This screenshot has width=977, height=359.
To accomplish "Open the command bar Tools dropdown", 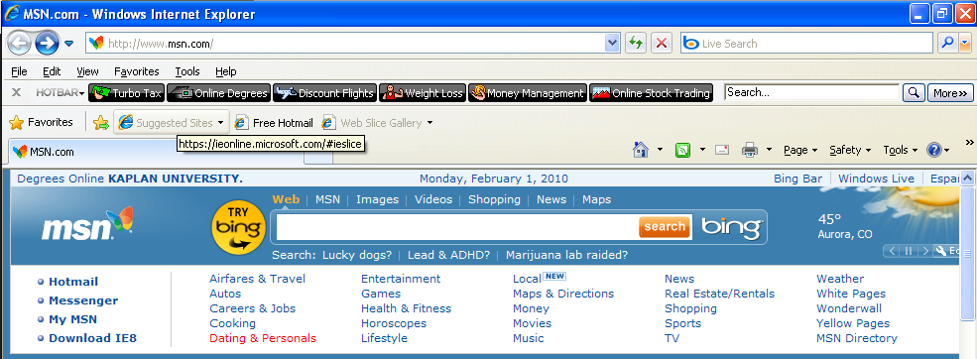I will pyautogui.click(x=900, y=150).
